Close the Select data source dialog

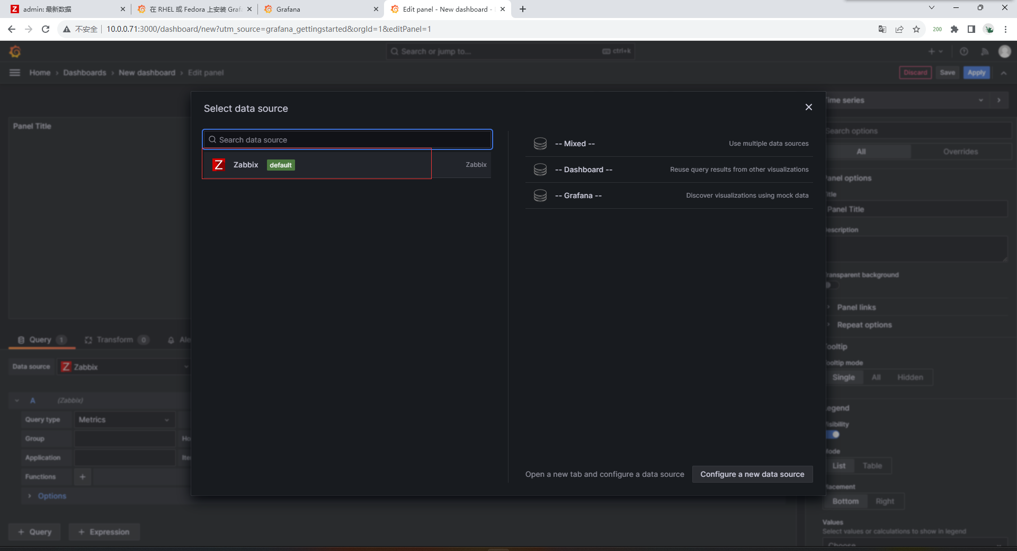point(808,107)
